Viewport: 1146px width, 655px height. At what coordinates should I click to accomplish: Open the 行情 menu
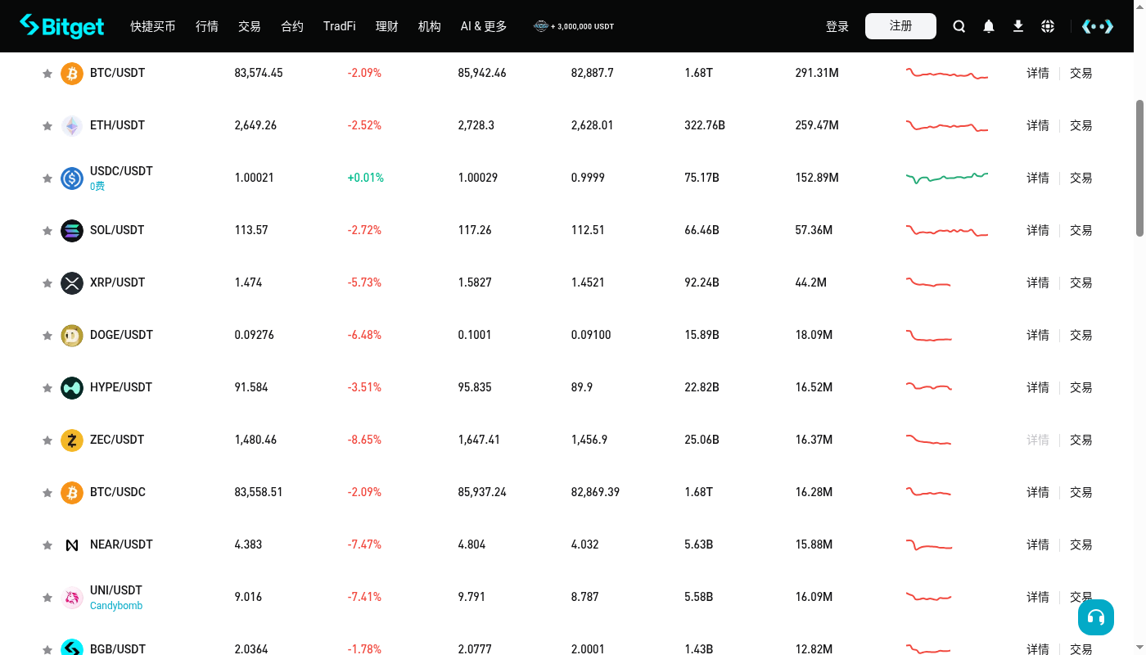(207, 26)
